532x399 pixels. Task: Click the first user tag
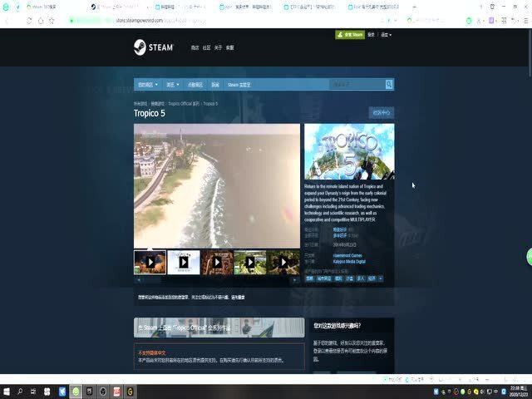pyautogui.click(x=309, y=278)
